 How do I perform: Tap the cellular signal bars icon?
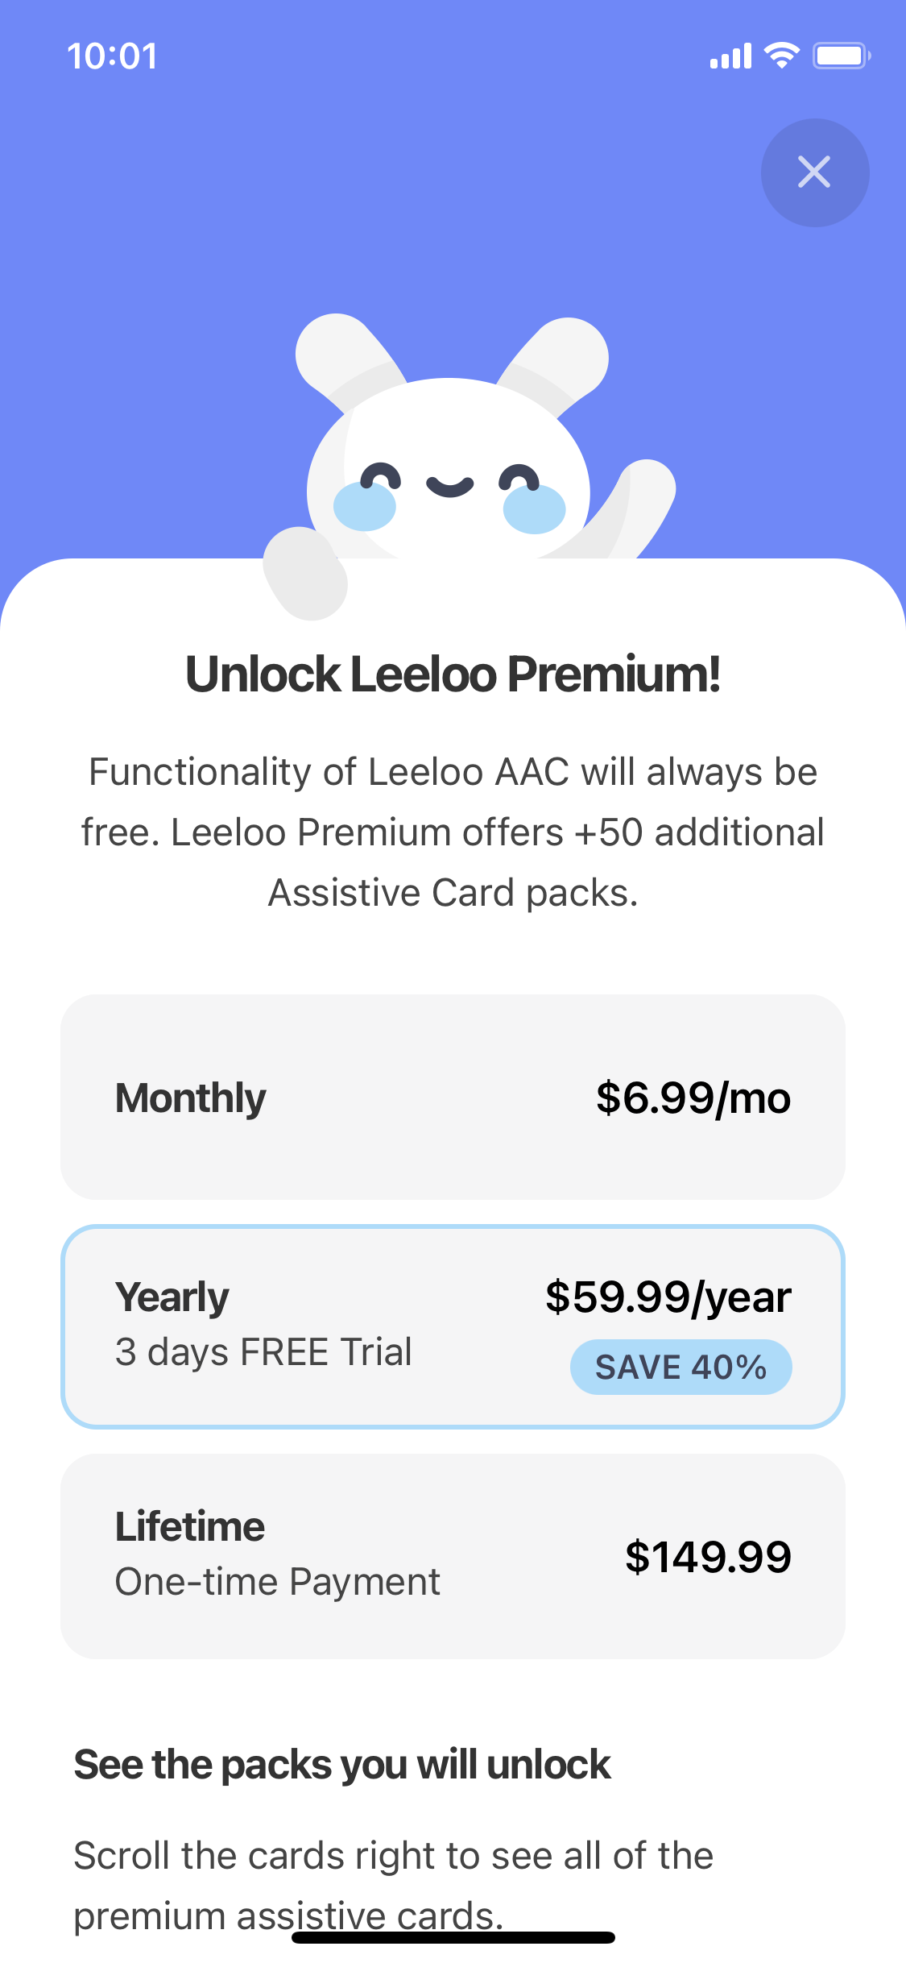tap(730, 56)
